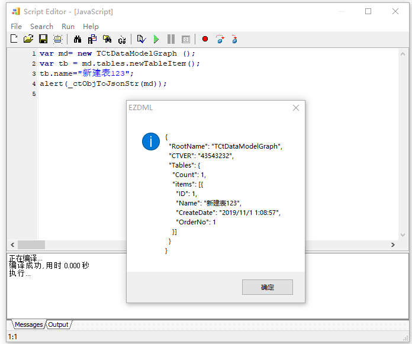
Task: Open the Search menu
Action: pos(41,27)
